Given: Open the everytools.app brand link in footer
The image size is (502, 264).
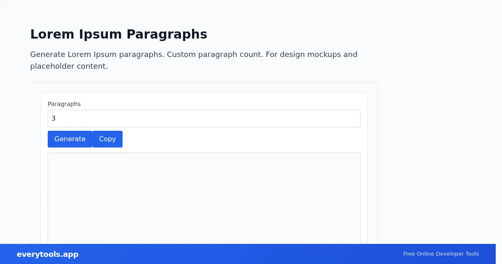Looking at the screenshot, I should pyautogui.click(x=48, y=254).
